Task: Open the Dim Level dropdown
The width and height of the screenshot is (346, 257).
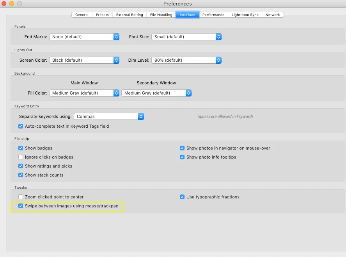Action: coord(186,60)
